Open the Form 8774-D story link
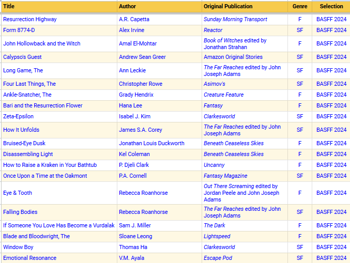350x263 pixels. tap(19, 30)
